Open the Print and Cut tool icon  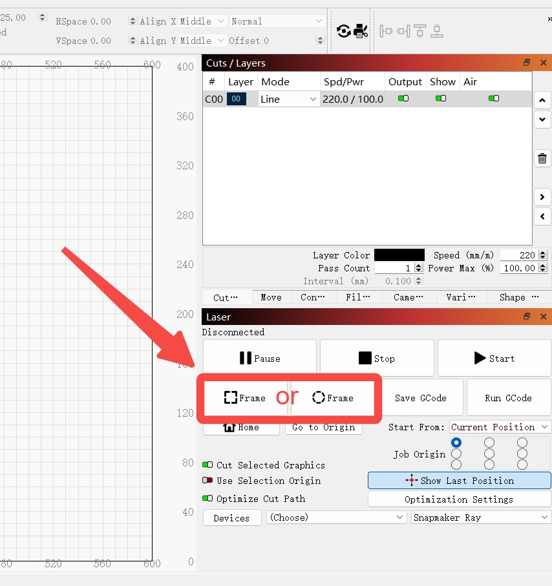pos(361,31)
